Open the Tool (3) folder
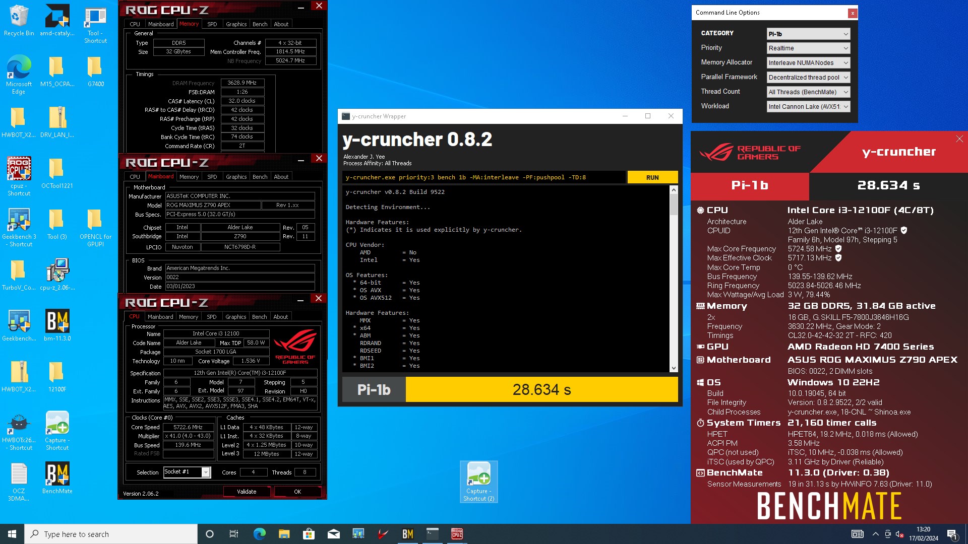This screenshot has width=968, height=544. click(57, 224)
